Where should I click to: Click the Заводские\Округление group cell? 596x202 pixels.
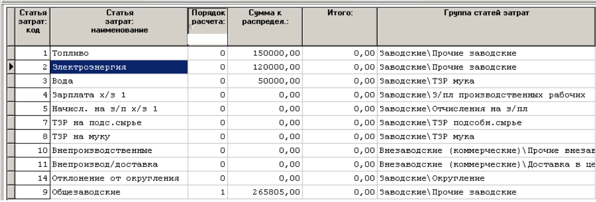pyautogui.click(x=487, y=178)
